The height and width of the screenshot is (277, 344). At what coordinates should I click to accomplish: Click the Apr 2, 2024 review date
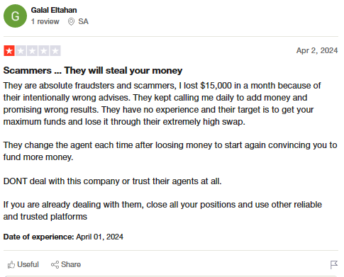317,50
